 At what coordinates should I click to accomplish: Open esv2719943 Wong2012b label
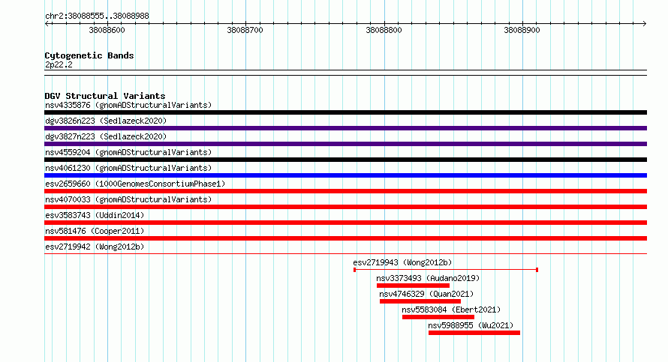pyautogui.click(x=402, y=262)
